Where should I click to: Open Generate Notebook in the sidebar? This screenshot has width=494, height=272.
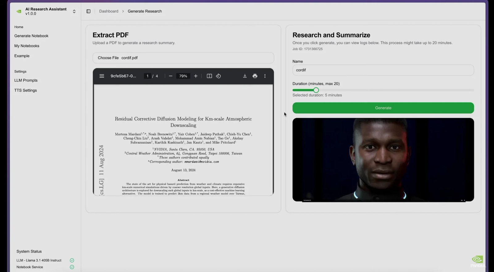click(x=31, y=36)
